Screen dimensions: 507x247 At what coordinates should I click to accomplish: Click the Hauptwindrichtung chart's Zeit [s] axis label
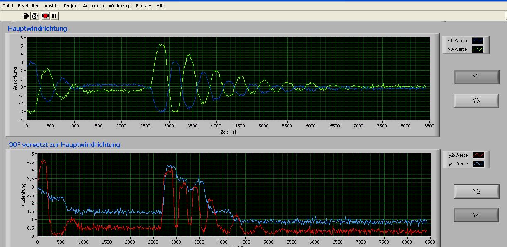point(228,132)
